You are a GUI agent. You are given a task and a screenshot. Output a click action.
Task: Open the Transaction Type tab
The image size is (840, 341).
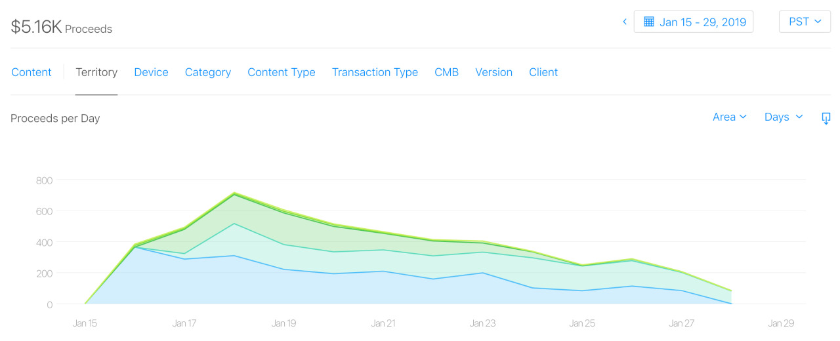[x=375, y=72]
